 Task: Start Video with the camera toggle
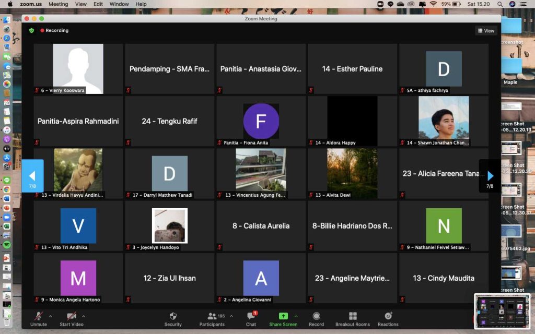72,316
